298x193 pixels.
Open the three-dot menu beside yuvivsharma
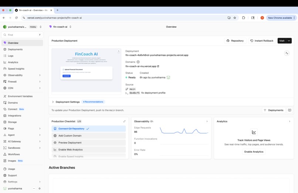click(x=34, y=189)
